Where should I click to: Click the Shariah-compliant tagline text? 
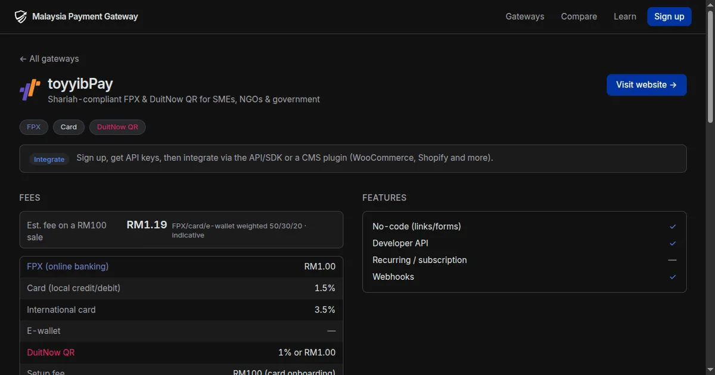pyautogui.click(x=184, y=99)
